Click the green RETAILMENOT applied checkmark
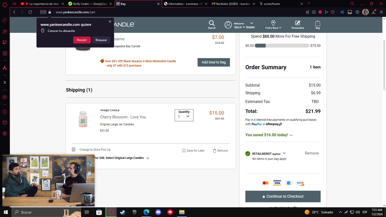 click(x=248, y=153)
